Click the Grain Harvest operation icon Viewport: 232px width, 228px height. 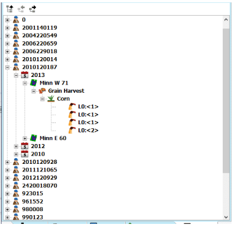(x=42, y=91)
